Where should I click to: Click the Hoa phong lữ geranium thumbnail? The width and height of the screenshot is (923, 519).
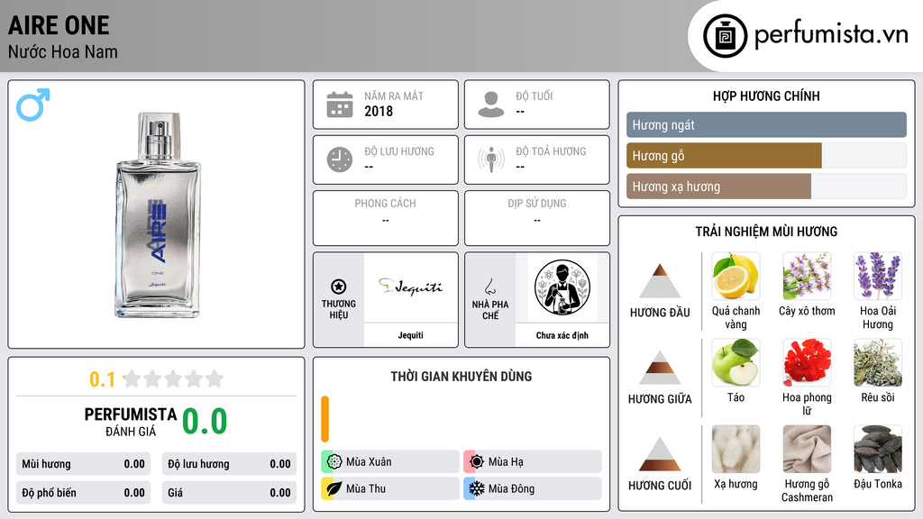click(807, 363)
